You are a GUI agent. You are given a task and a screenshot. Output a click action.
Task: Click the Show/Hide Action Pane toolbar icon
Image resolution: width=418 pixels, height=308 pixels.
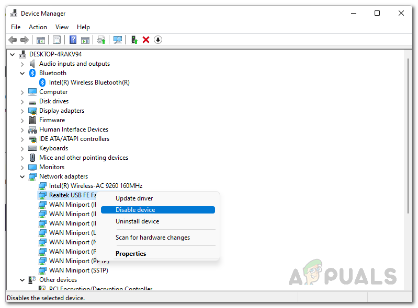tap(85, 40)
